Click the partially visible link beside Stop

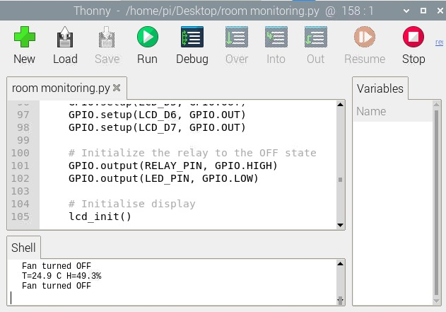440,42
